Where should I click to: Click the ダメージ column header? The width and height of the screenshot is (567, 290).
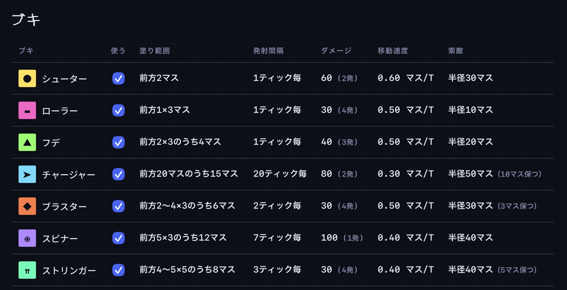[x=336, y=51]
